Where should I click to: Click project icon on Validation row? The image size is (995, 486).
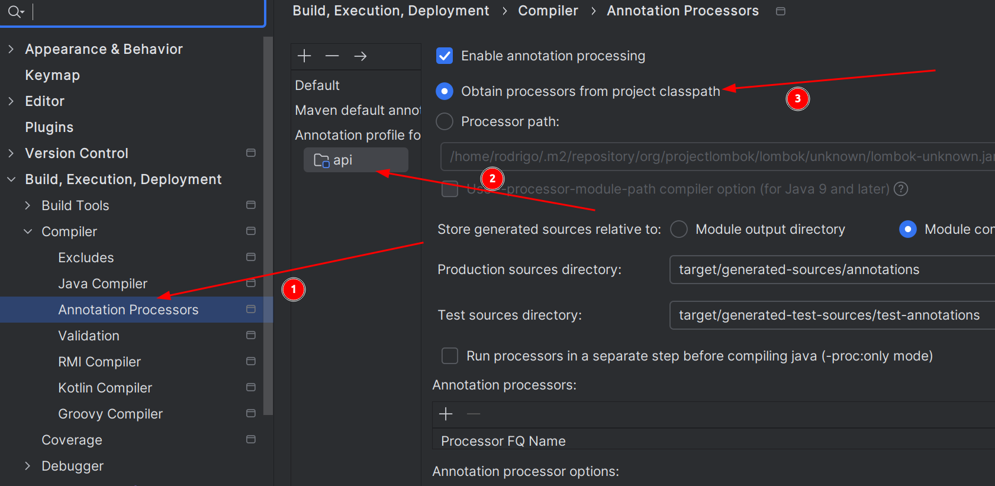point(251,335)
